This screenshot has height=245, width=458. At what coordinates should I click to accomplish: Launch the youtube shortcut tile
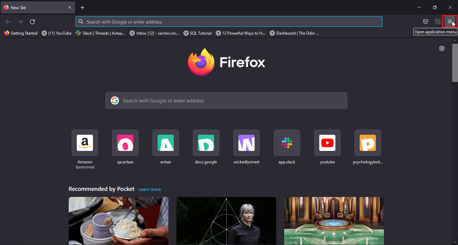coord(327,143)
